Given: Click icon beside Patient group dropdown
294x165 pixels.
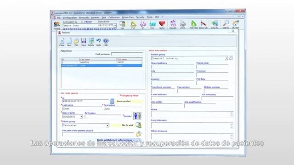Looking at the screenshot, I should [231, 58].
